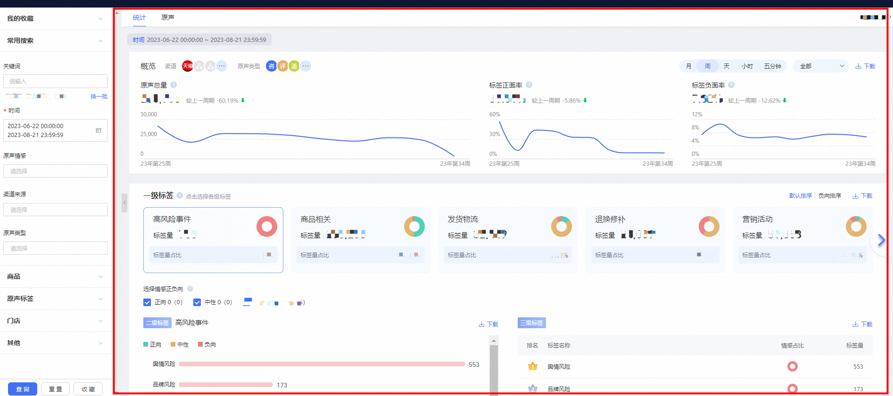Click the 查询 button

coord(23,389)
